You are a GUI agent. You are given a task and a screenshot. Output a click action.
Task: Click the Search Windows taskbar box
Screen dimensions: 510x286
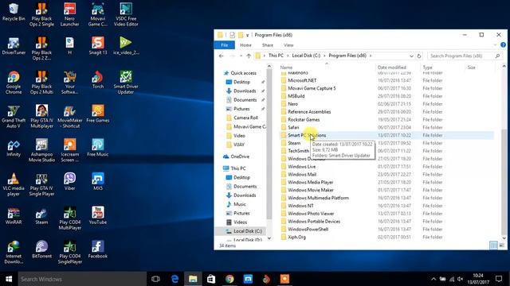click(82, 279)
